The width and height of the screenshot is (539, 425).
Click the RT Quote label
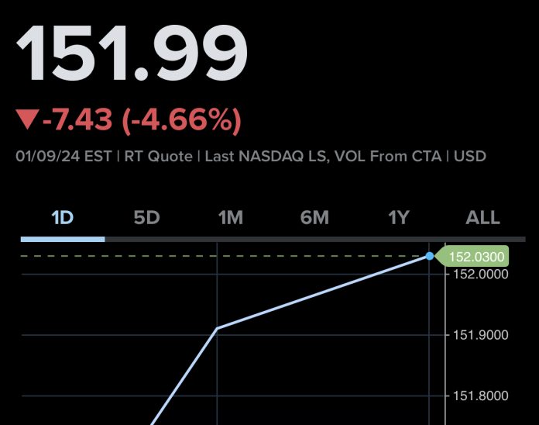(x=158, y=156)
